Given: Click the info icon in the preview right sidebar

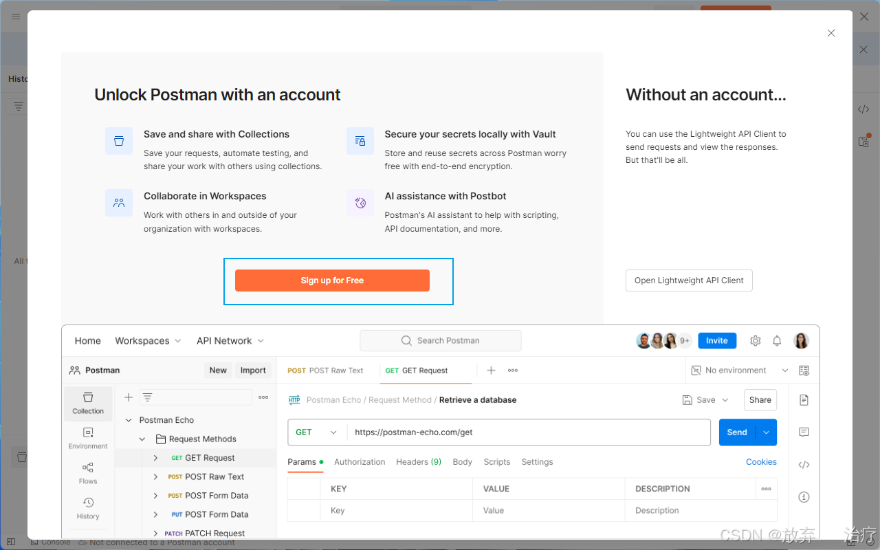Looking at the screenshot, I should [x=804, y=497].
